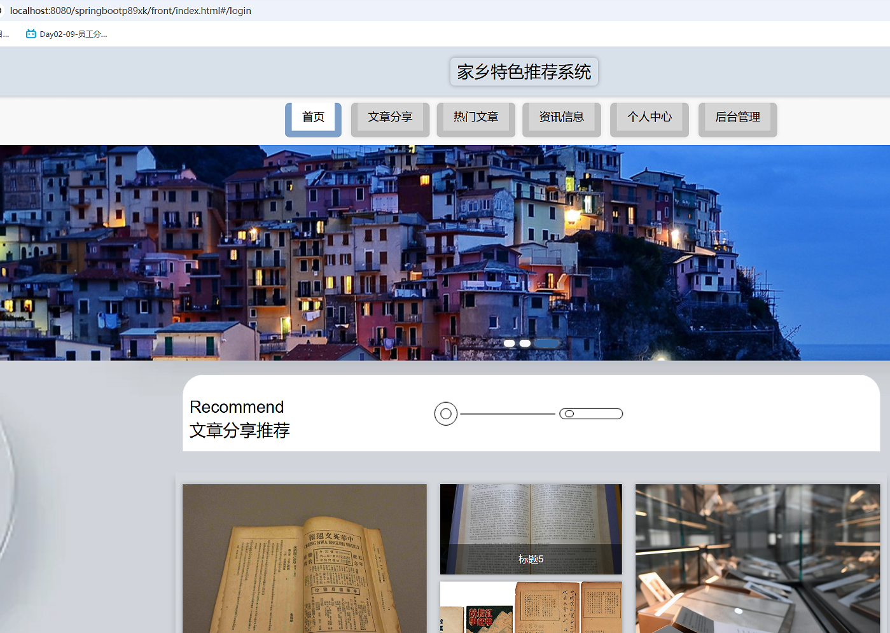This screenshot has height=633, width=890.
Task: Go to 后台管理 admin page
Action: (738, 119)
